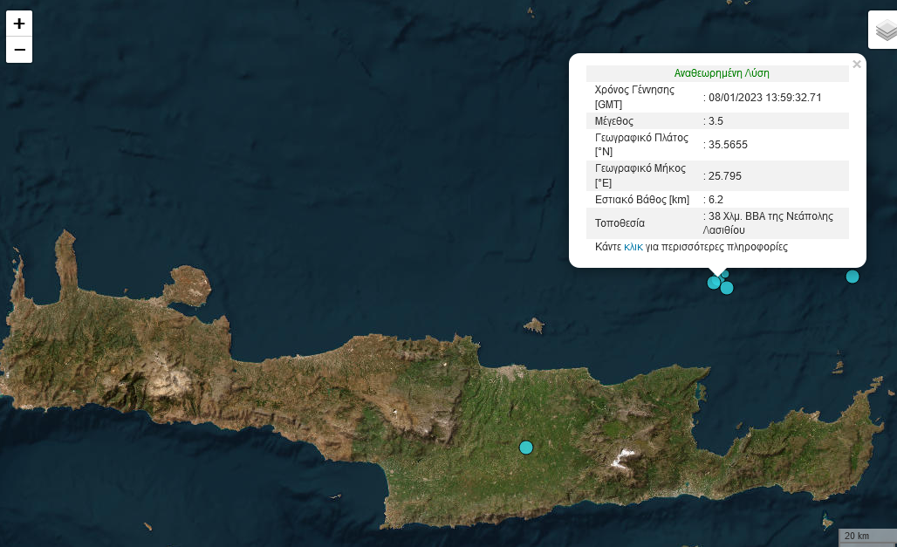Select the earthquake marker near the right edge
The height and width of the screenshot is (547, 897).
(852, 277)
